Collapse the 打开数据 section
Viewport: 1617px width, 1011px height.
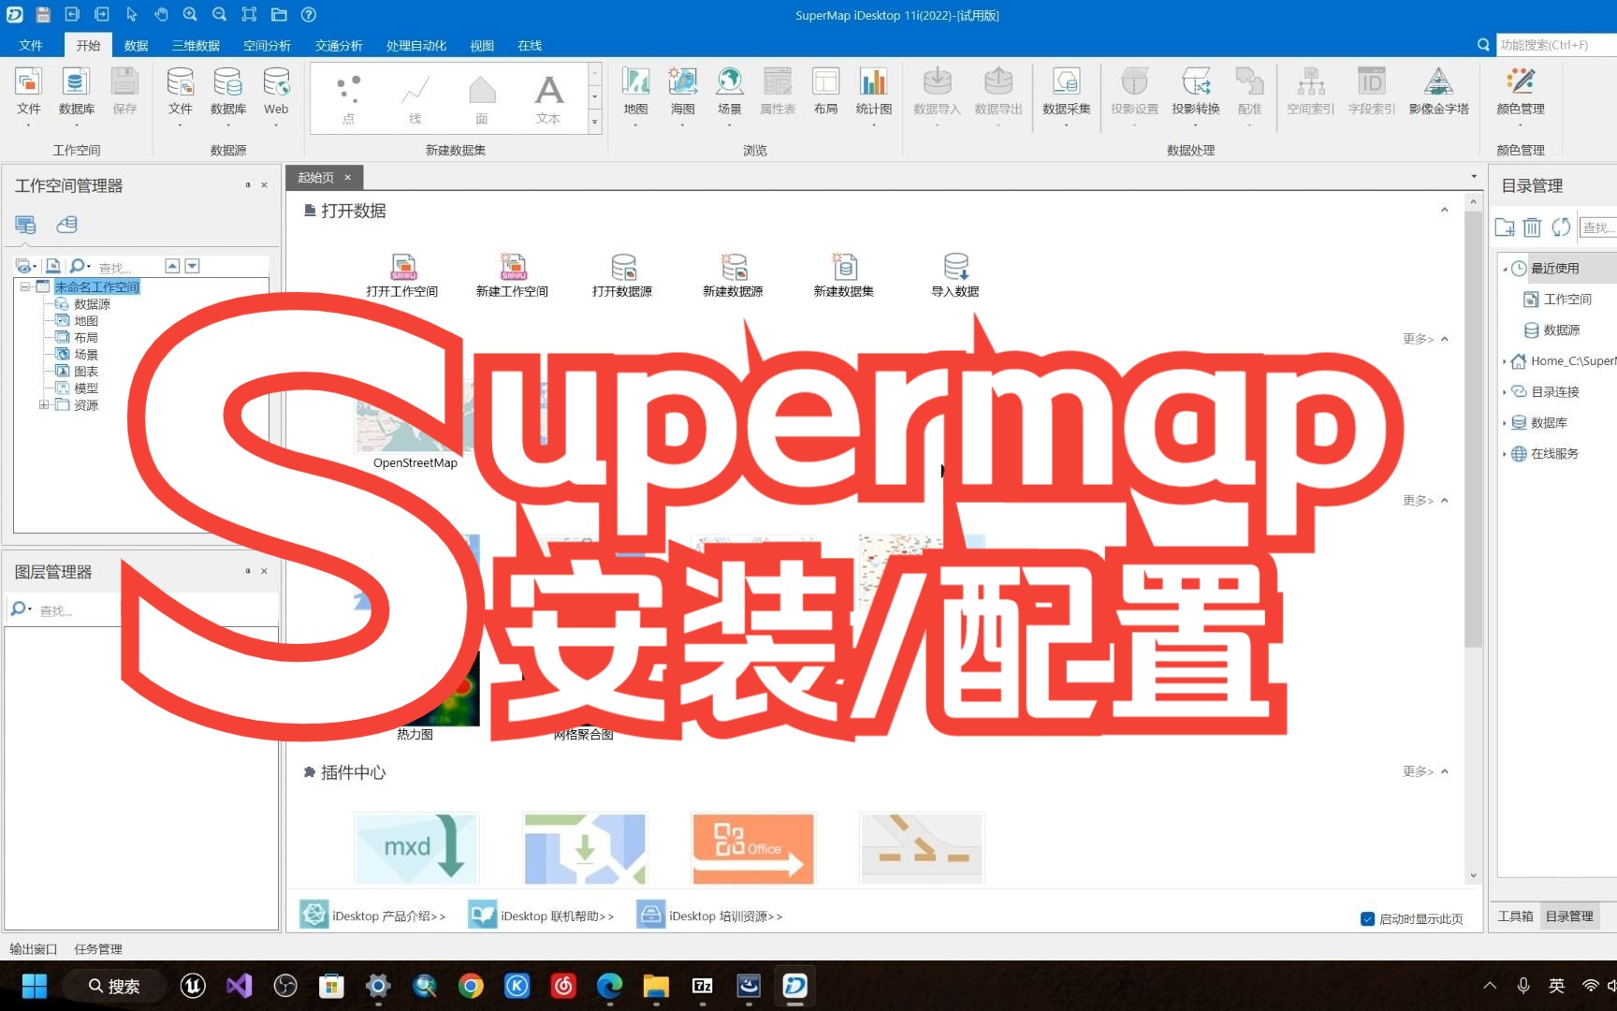pyautogui.click(x=1444, y=211)
